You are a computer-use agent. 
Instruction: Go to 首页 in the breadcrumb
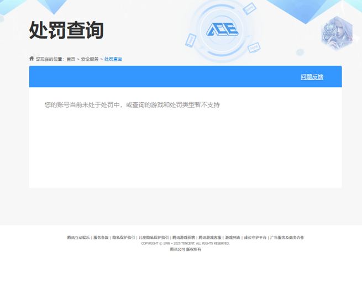tap(71, 59)
